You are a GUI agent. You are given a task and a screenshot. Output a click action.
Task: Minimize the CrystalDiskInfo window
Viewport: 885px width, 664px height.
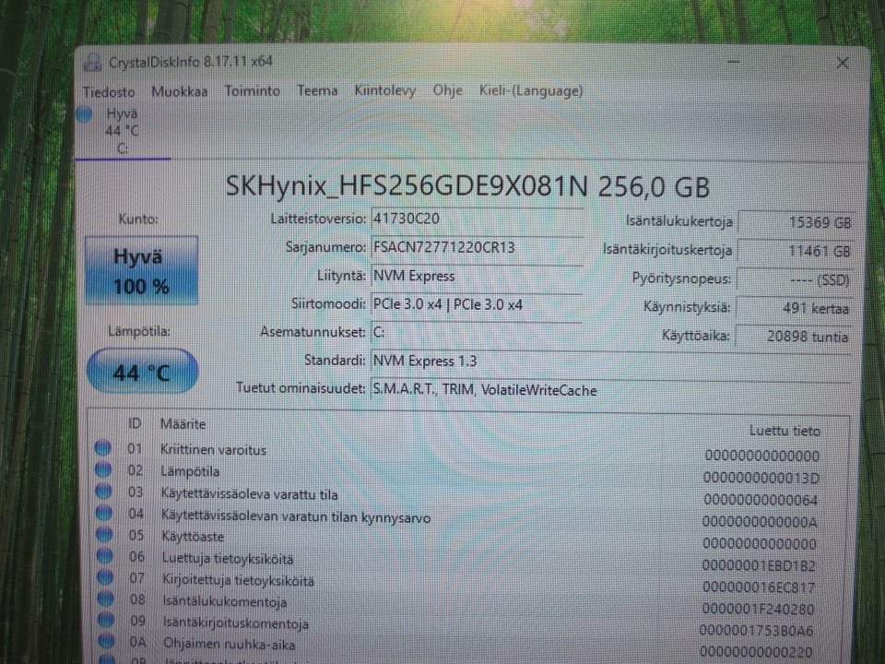click(734, 62)
